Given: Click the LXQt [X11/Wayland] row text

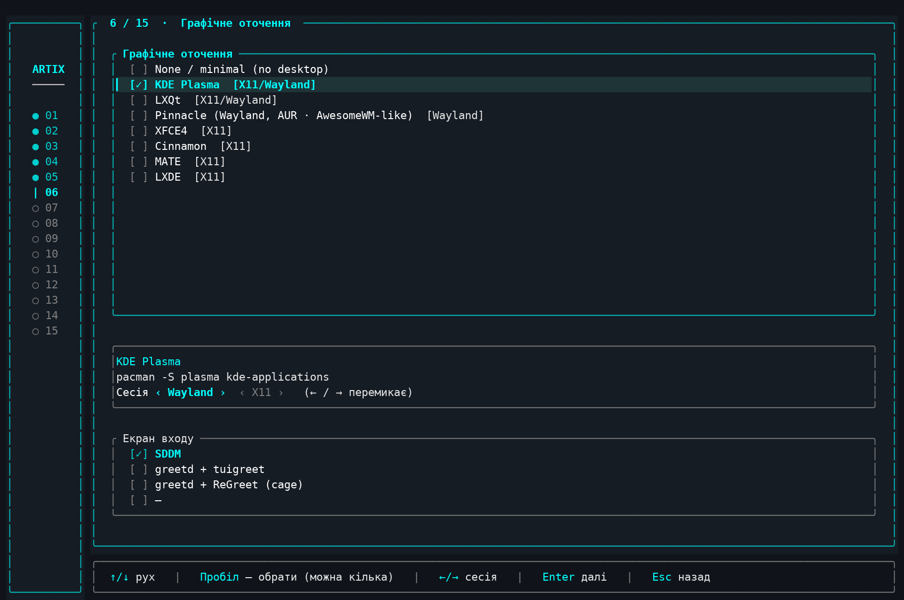Looking at the screenshot, I should [x=216, y=100].
